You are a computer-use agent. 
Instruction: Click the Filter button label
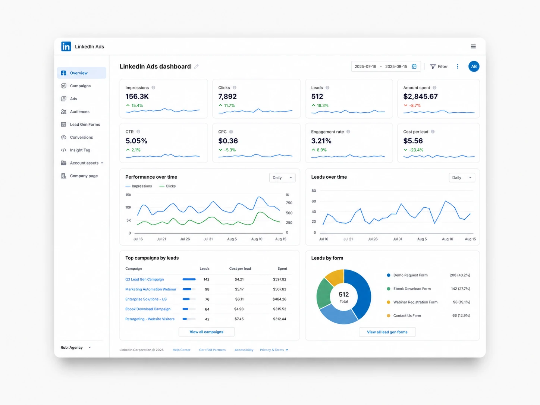(x=443, y=66)
